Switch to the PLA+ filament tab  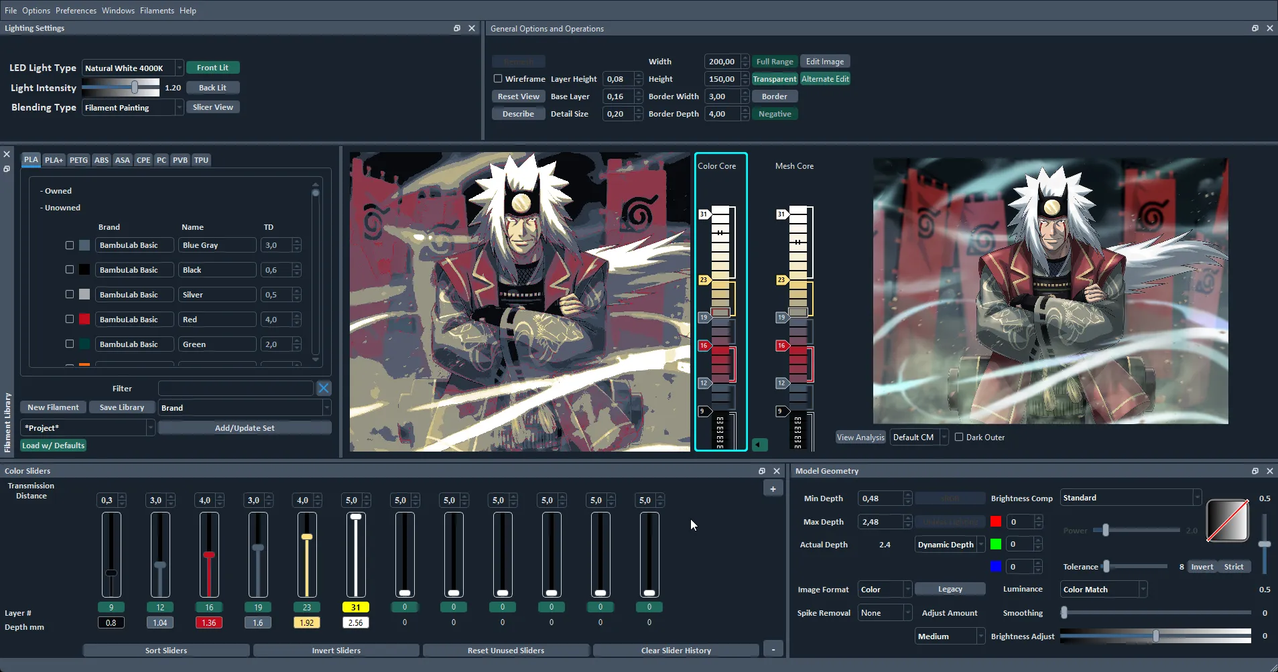(x=54, y=160)
